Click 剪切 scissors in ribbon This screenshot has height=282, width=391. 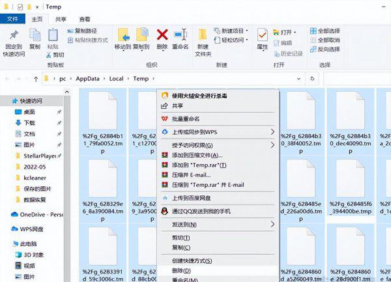tap(55, 55)
